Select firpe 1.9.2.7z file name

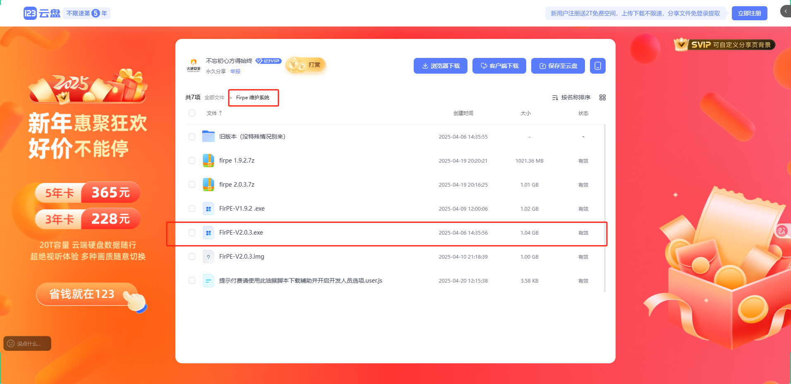click(x=237, y=161)
